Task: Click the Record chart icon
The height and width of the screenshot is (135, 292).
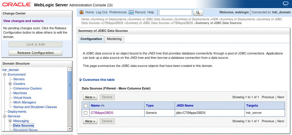Action: pos(131,12)
